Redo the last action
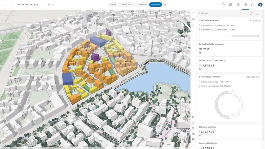265x149 pixels. click(x=53, y=5)
